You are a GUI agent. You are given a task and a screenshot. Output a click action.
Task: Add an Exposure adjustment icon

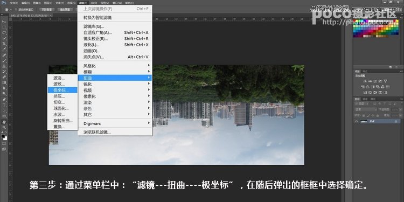pyautogui.click(x=380, y=81)
